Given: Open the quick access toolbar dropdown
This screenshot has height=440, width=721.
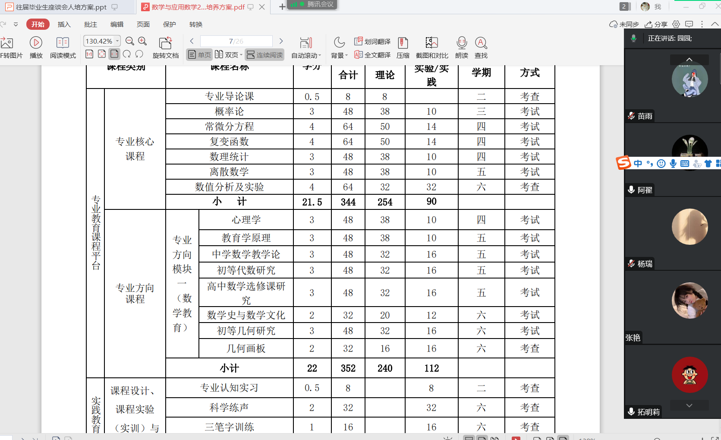Looking at the screenshot, I should 16,24.
